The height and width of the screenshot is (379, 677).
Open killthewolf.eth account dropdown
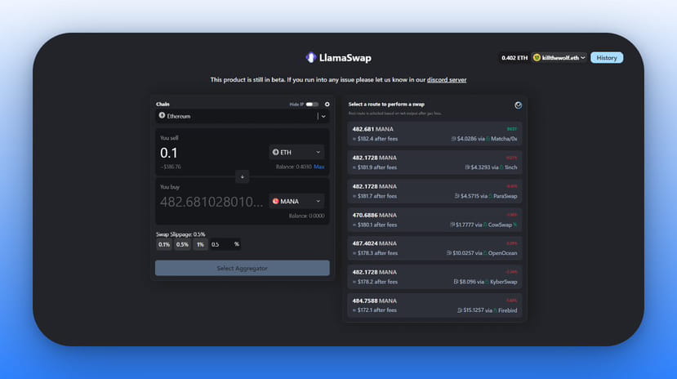(559, 57)
